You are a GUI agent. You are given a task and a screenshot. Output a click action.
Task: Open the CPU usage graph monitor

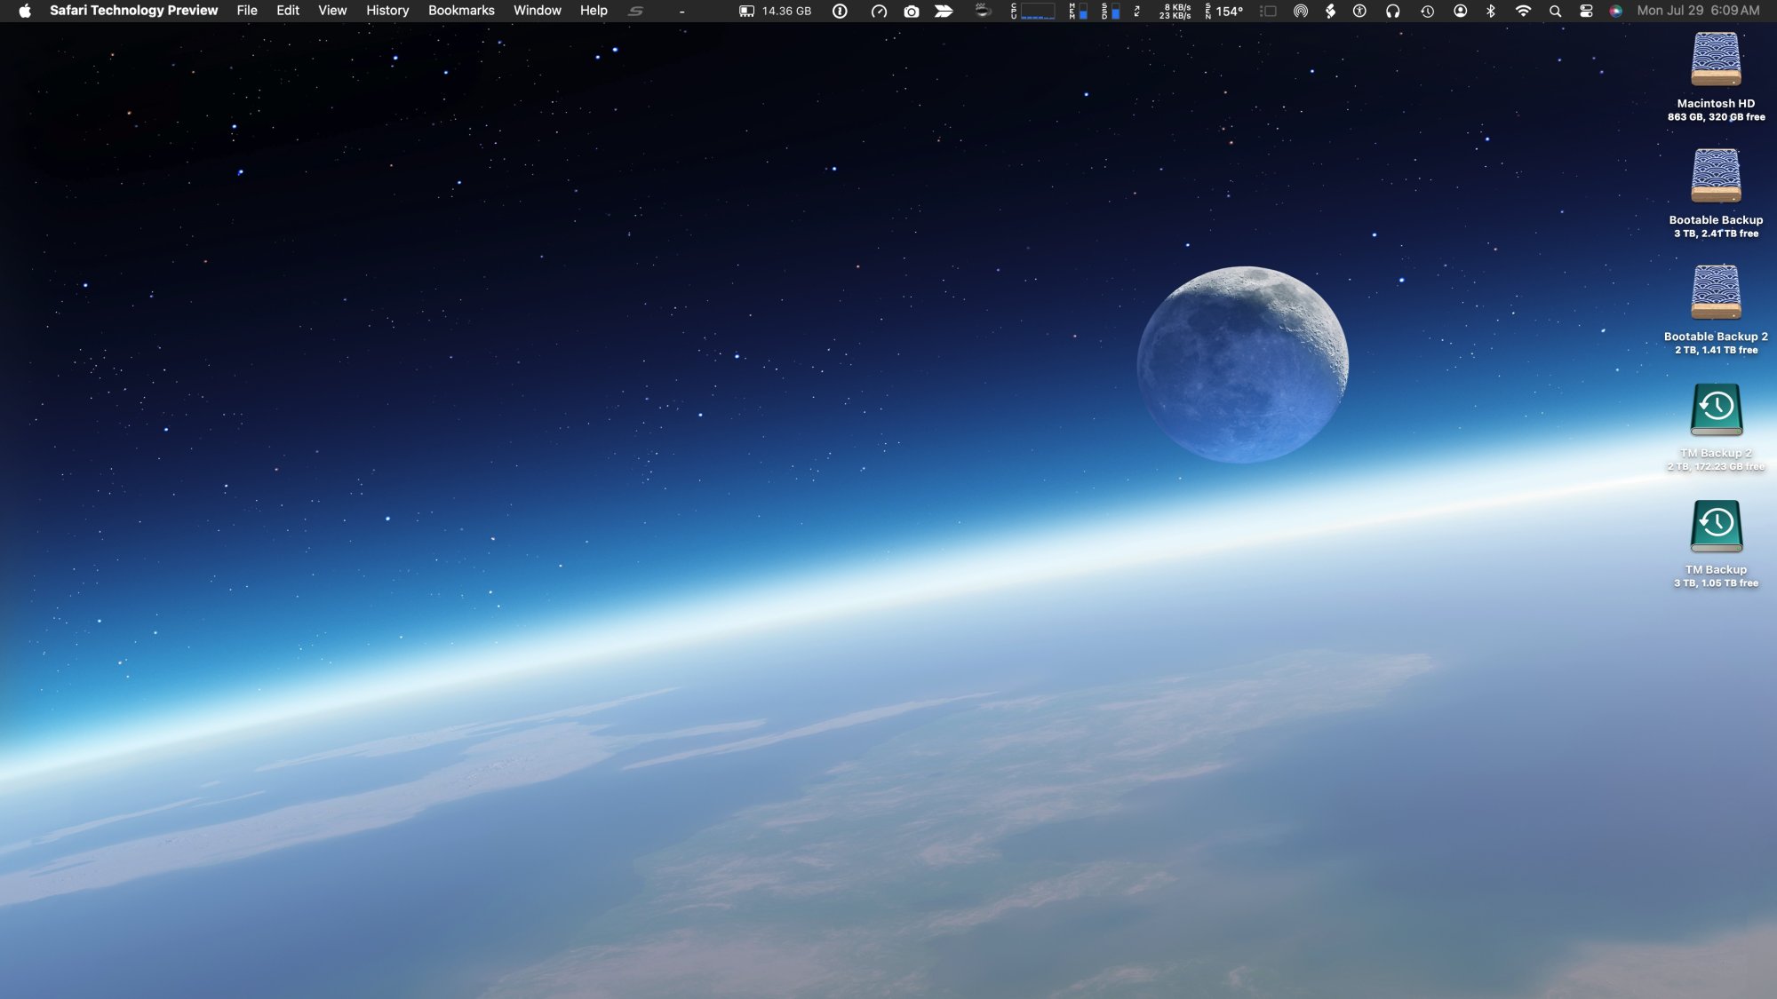[1033, 12]
